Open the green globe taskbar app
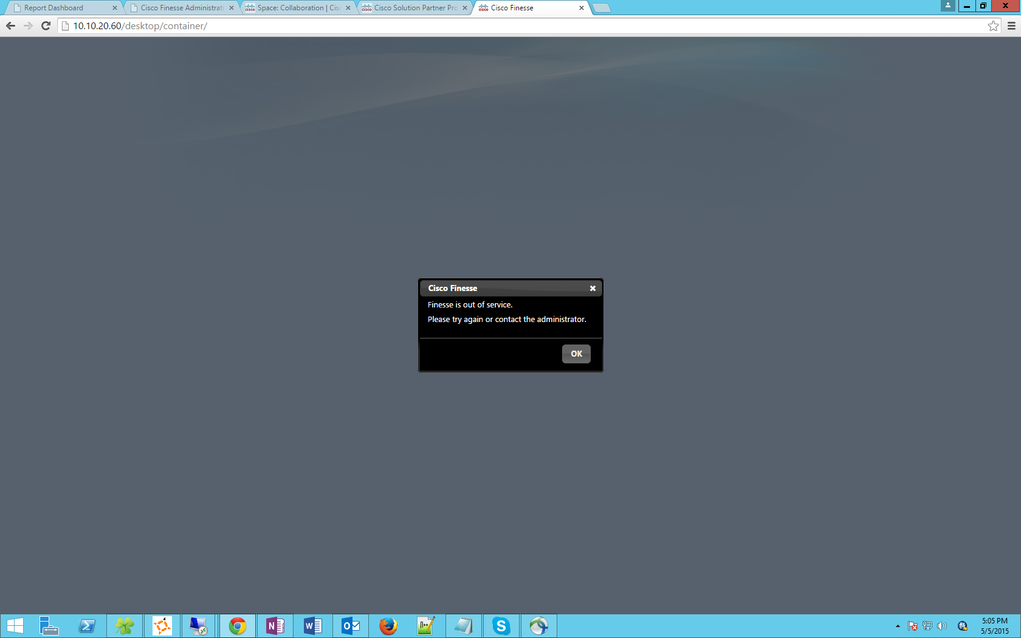1021x638 pixels. 539,626
